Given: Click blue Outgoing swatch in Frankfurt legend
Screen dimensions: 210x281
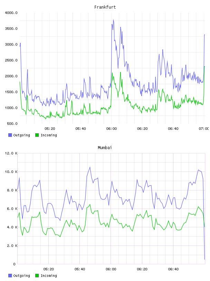Looking at the screenshot, I should (x=10, y=135).
